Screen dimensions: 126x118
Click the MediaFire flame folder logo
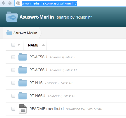pos(12,17)
